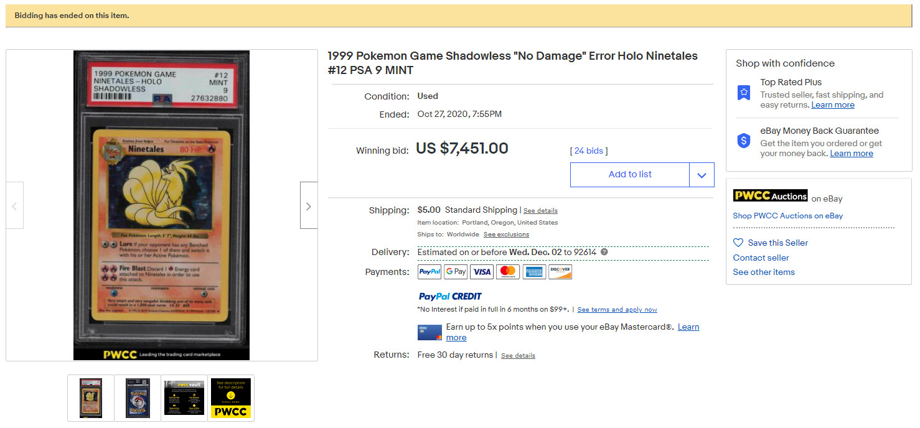
Task: Click the American Express card icon
Action: [x=534, y=272]
